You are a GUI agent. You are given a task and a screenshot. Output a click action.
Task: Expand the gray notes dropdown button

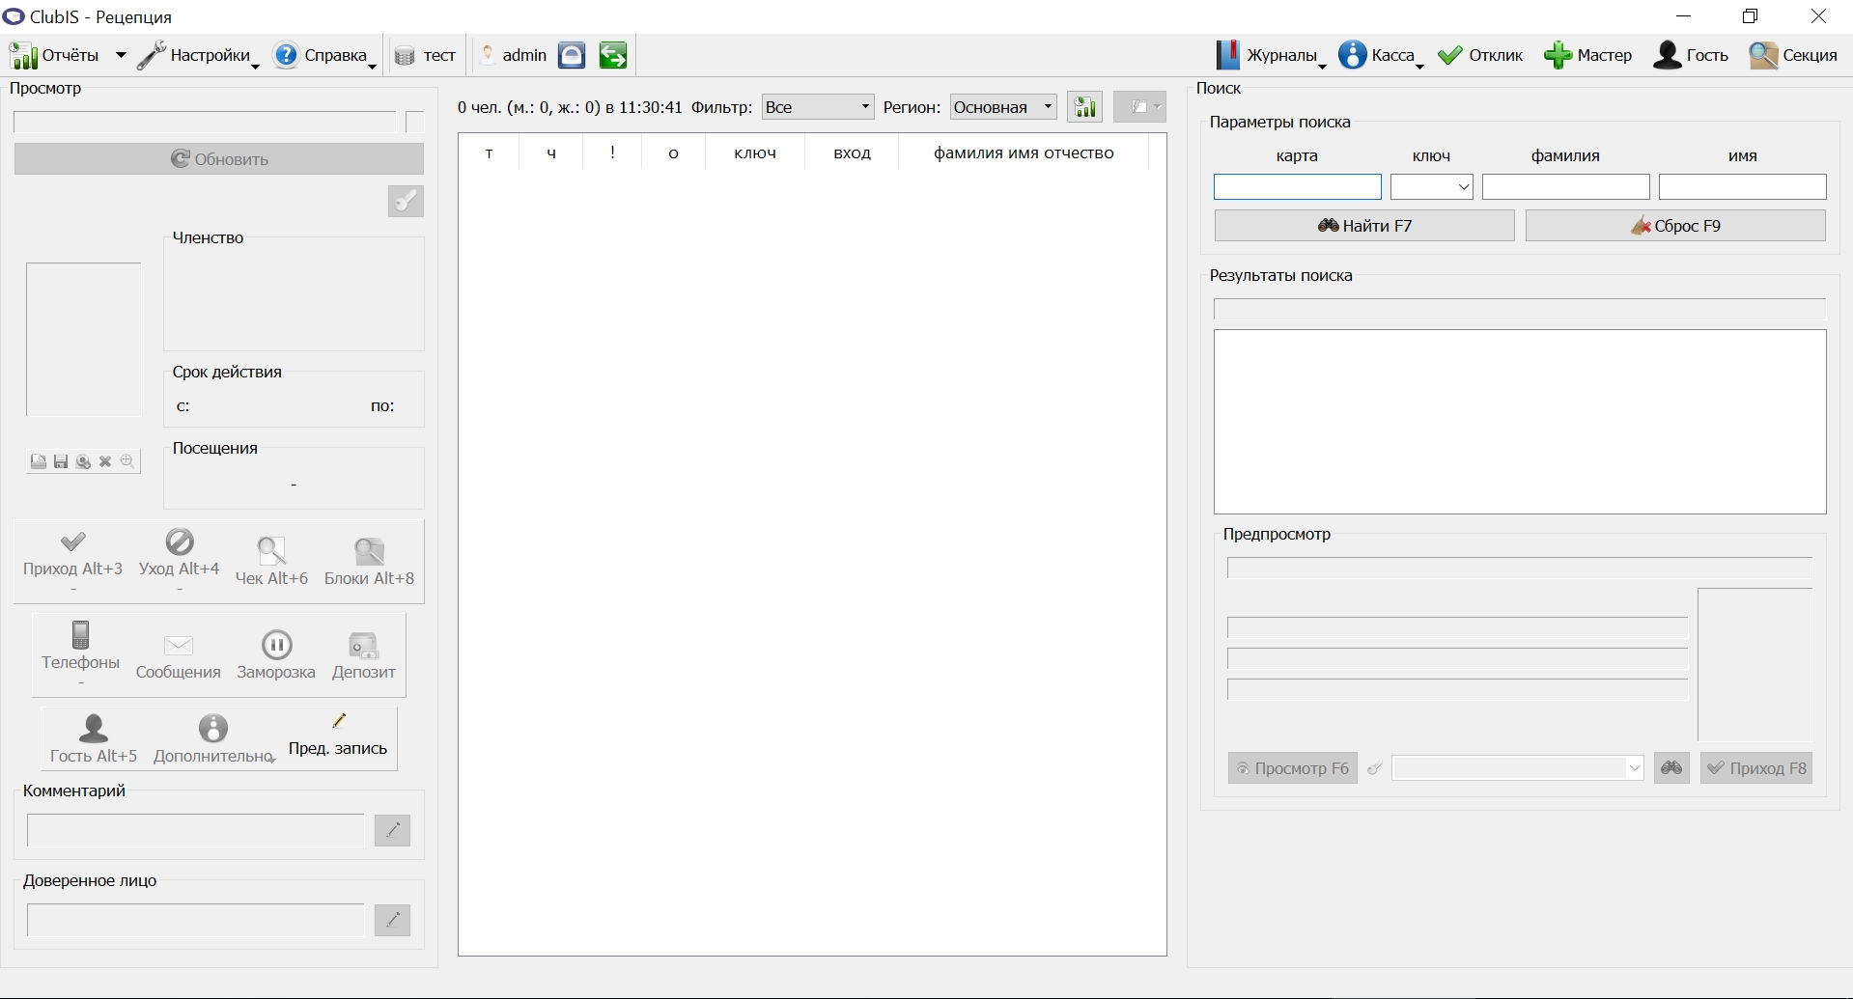(1139, 107)
